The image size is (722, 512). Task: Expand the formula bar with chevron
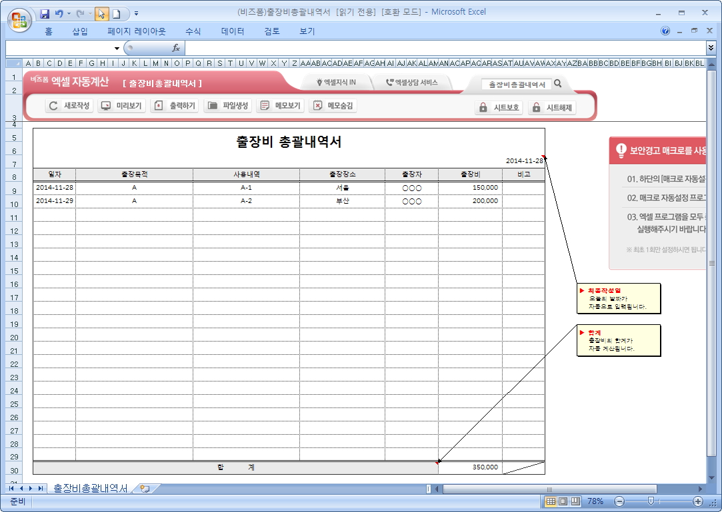(x=711, y=47)
